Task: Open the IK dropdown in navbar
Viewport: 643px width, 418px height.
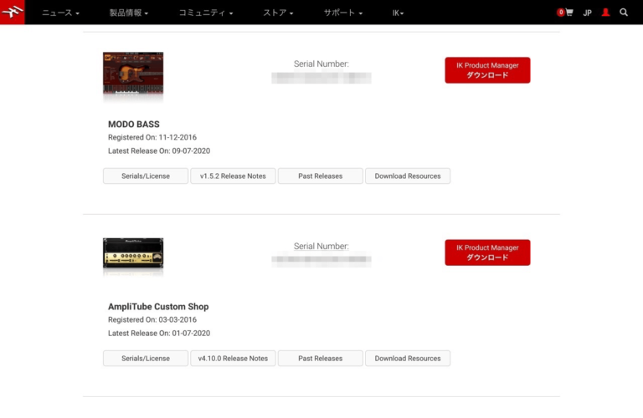Action: (x=398, y=13)
